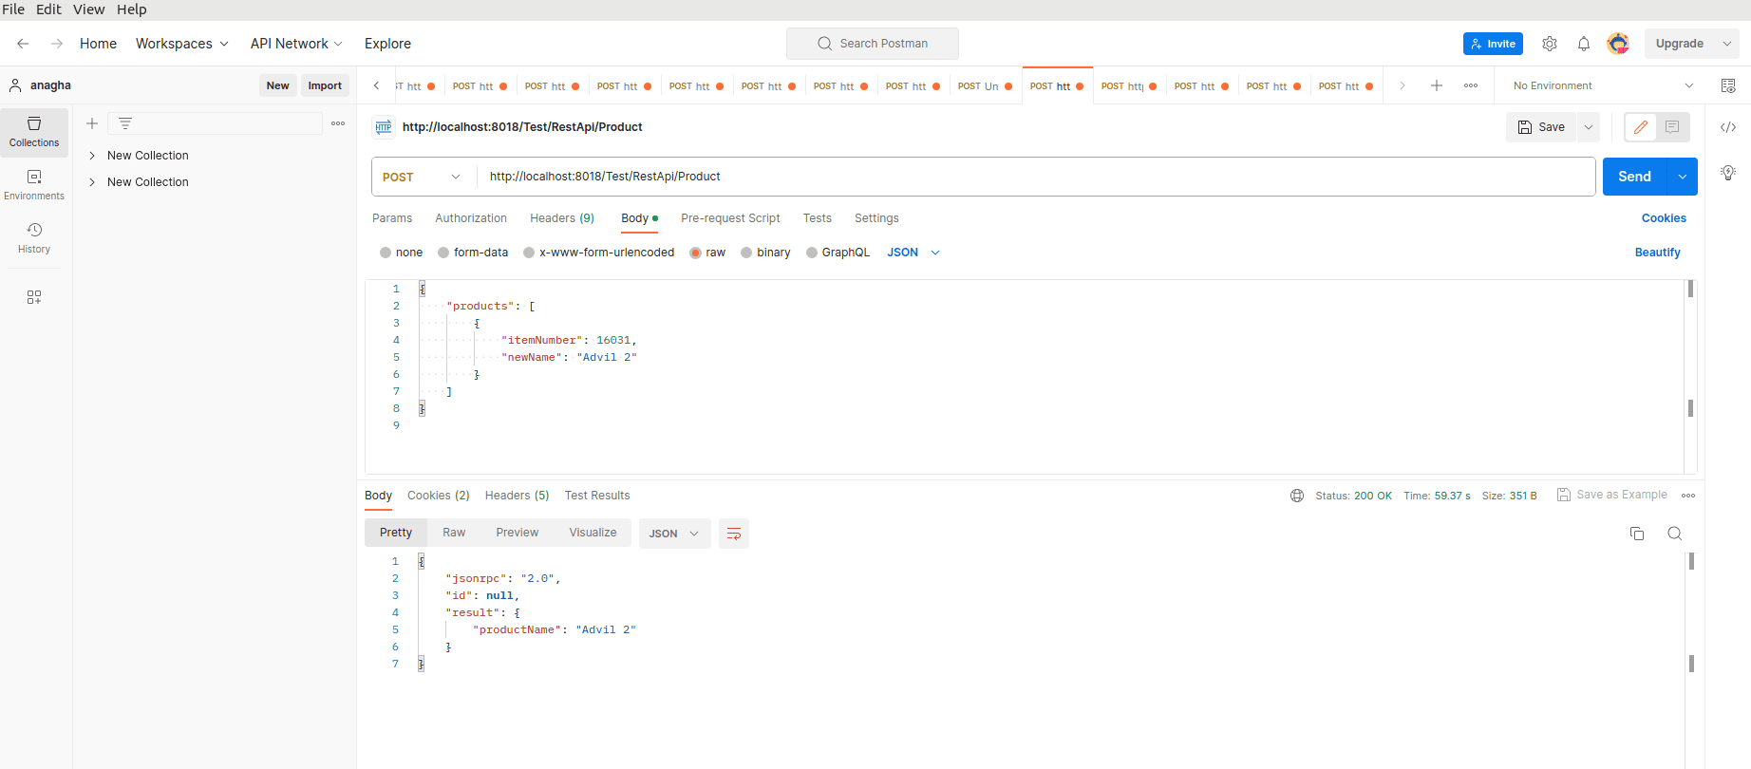Open Environments in the sidebar
This screenshot has height=769, width=1751.
[34, 185]
